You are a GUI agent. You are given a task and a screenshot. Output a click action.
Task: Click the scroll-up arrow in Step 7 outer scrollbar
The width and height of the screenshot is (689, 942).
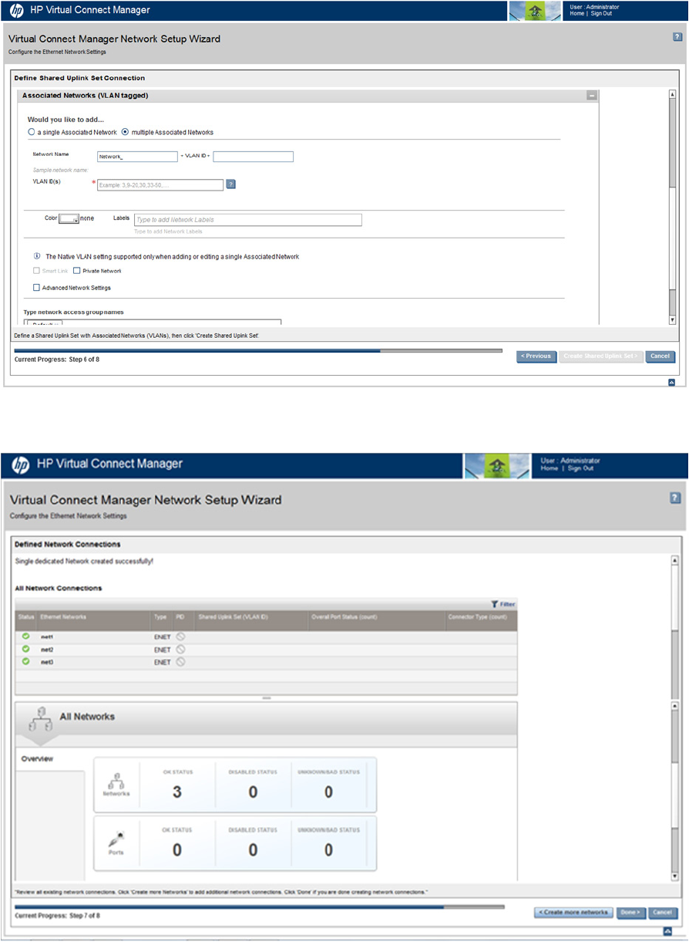coord(675,561)
